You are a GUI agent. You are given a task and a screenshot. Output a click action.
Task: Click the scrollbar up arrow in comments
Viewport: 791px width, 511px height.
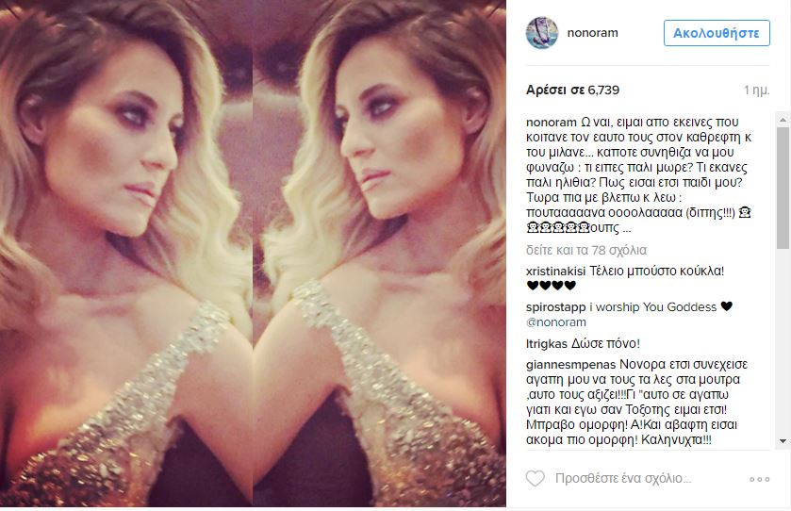click(783, 120)
